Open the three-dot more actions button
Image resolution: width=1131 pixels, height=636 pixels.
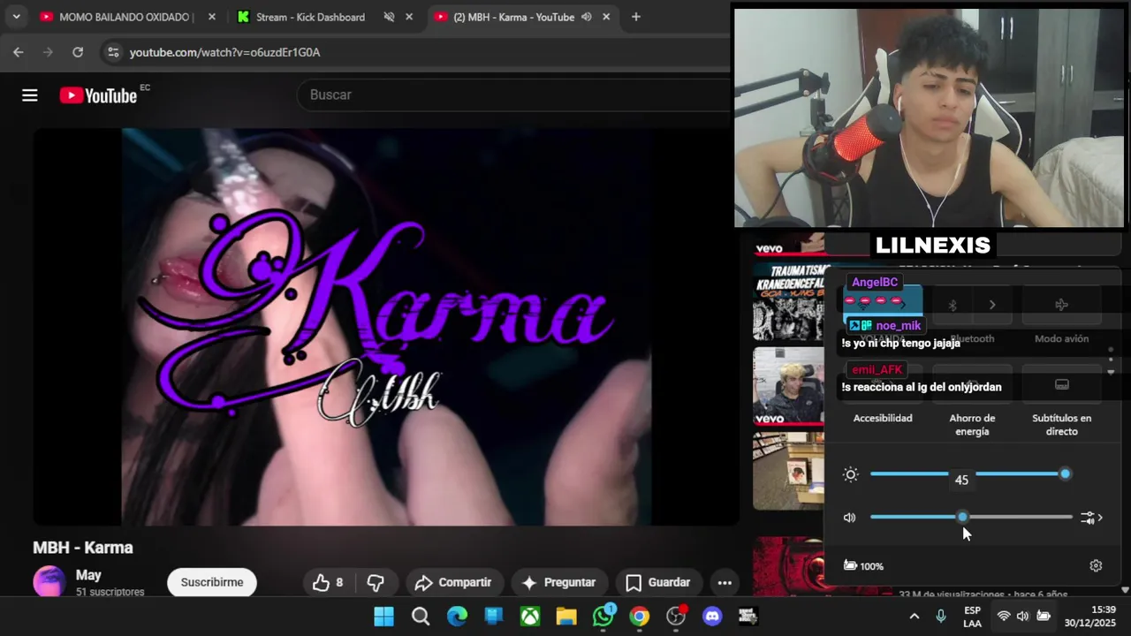[x=725, y=582]
